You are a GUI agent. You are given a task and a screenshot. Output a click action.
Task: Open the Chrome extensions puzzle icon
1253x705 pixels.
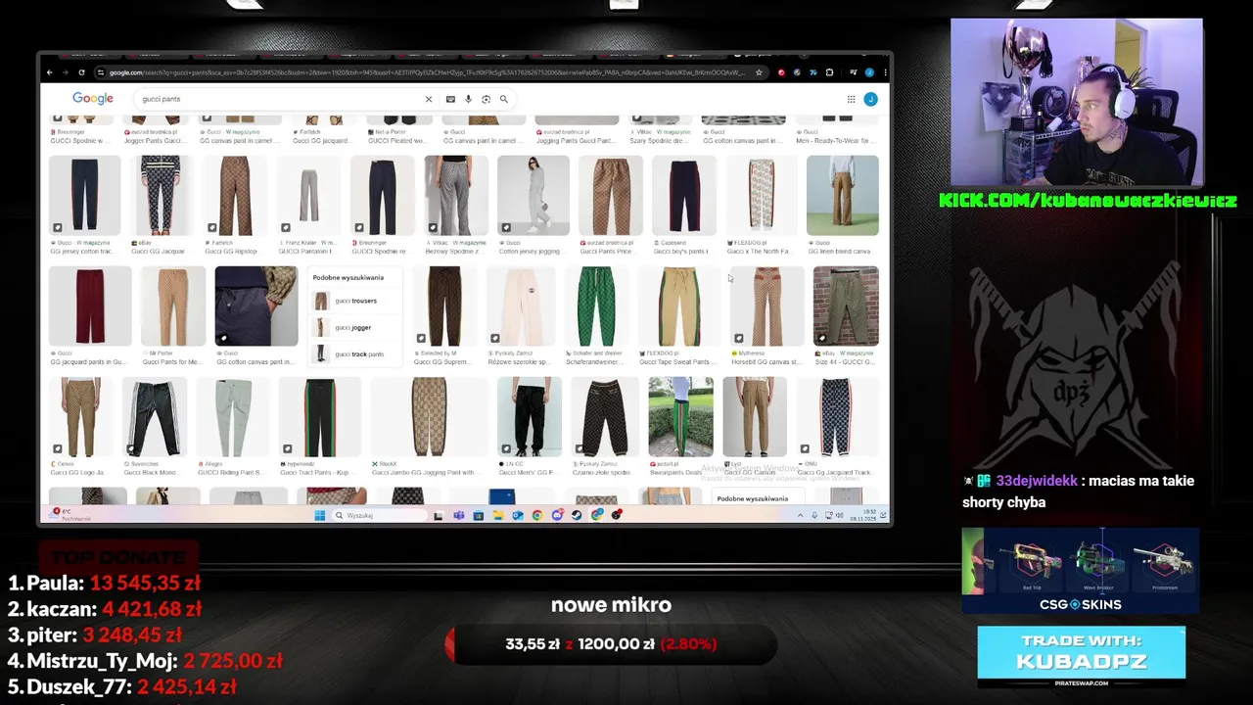coord(829,72)
